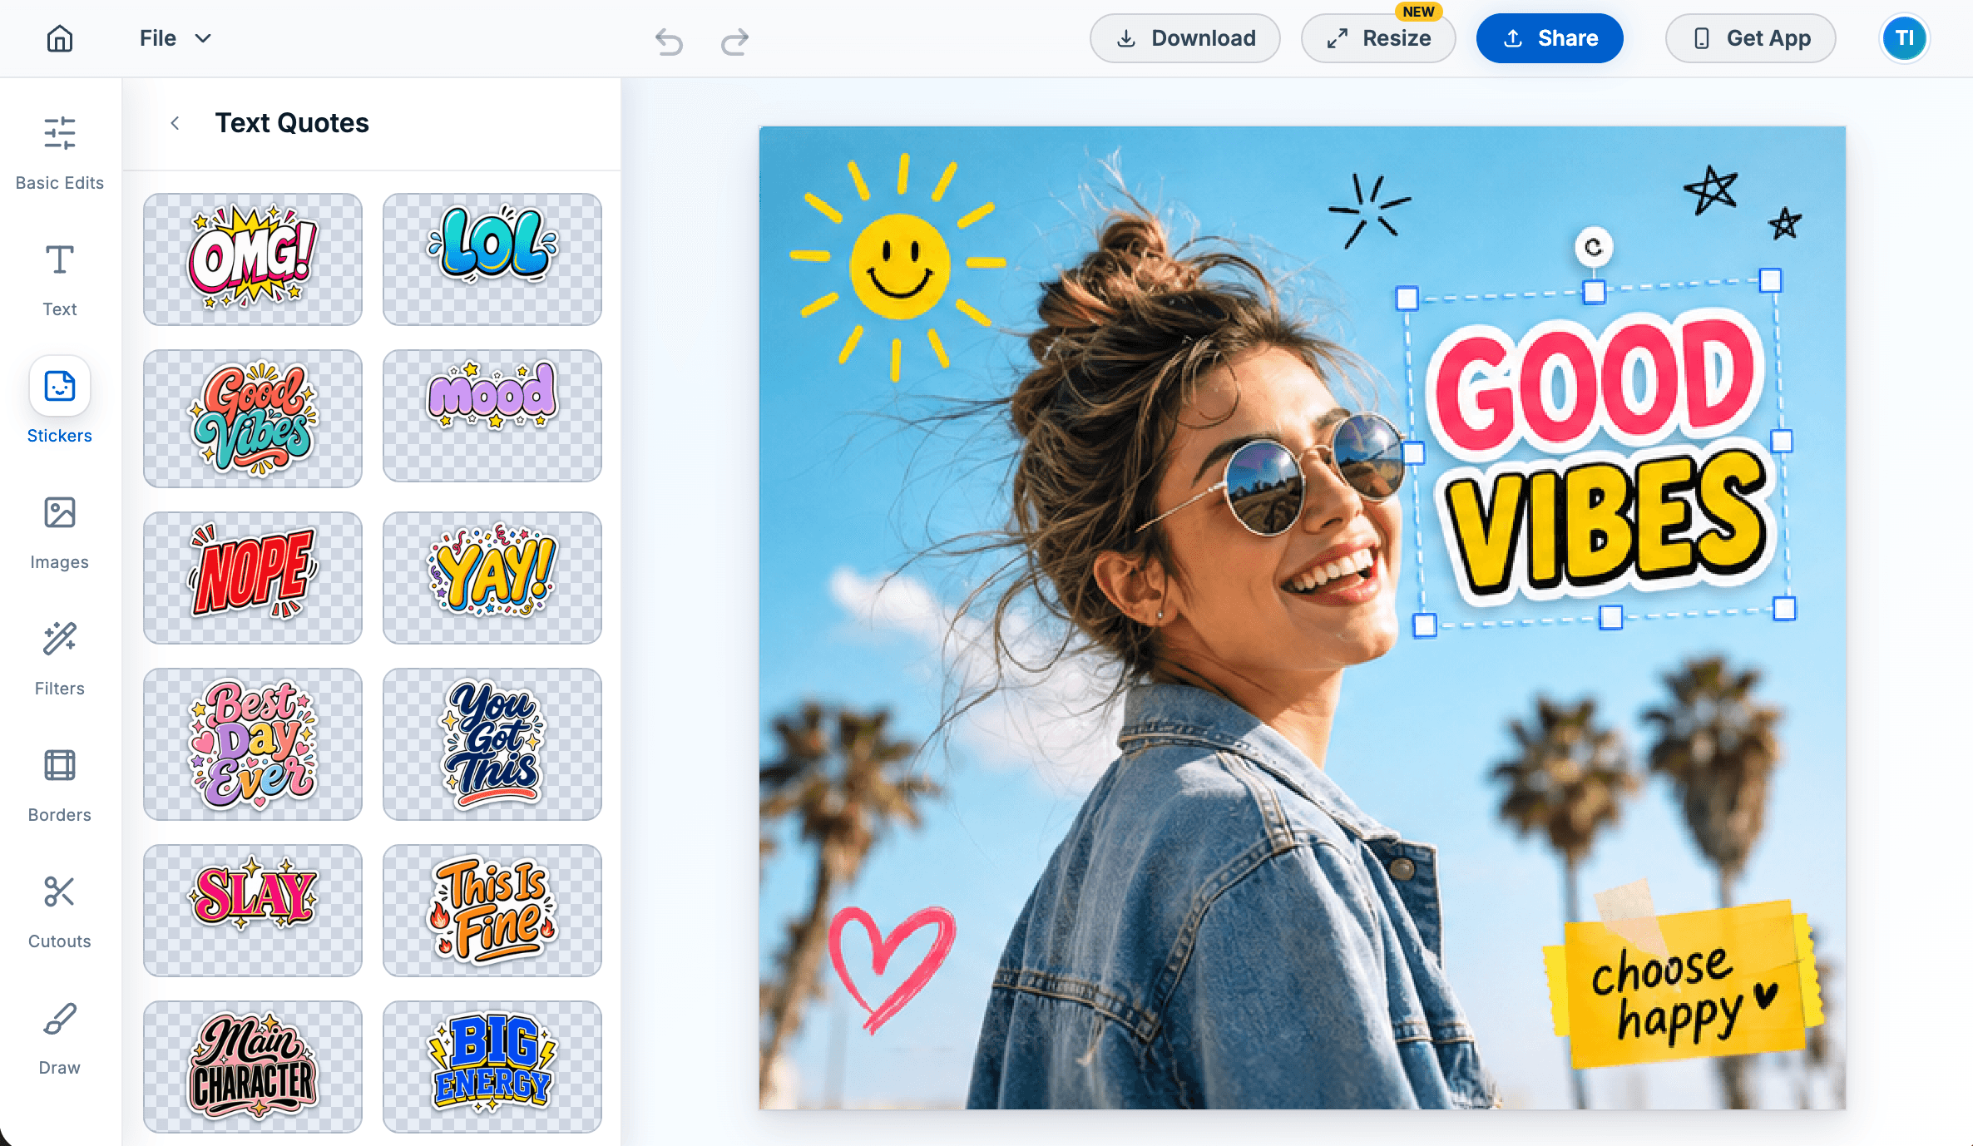Redo the last action
Screen dimensions: 1973x1146
734,40
